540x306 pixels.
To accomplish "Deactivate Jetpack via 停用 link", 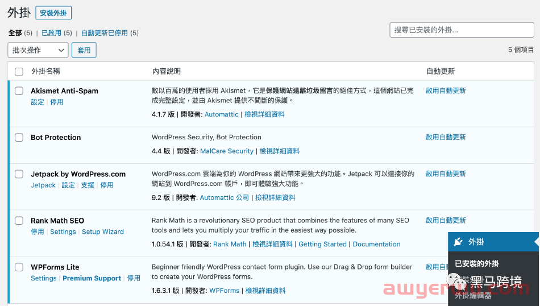I will click(107, 185).
